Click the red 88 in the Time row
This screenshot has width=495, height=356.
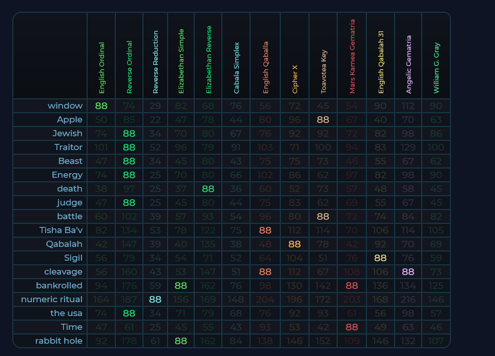tap(352, 327)
